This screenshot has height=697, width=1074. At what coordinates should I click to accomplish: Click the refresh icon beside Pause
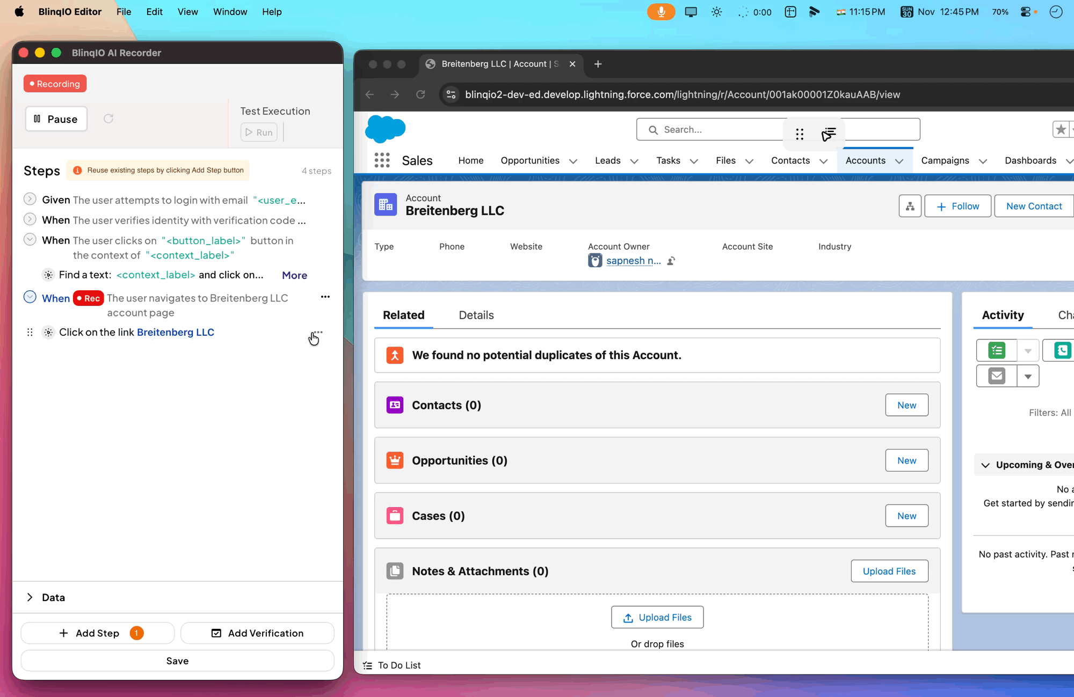[108, 119]
